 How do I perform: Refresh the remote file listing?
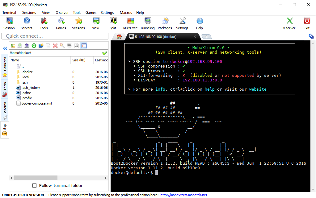point(34,45)
